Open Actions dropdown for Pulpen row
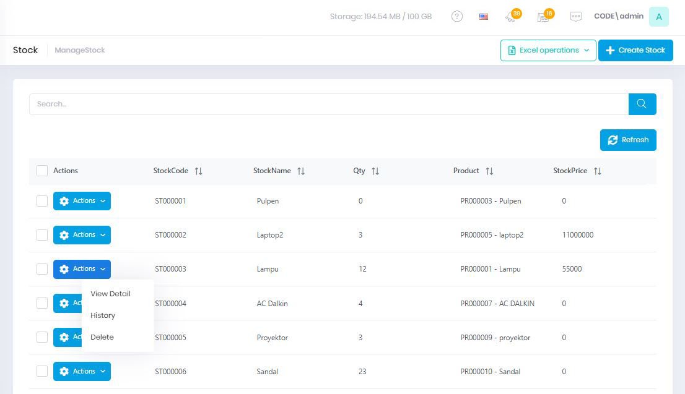 [x=82, y=201]
